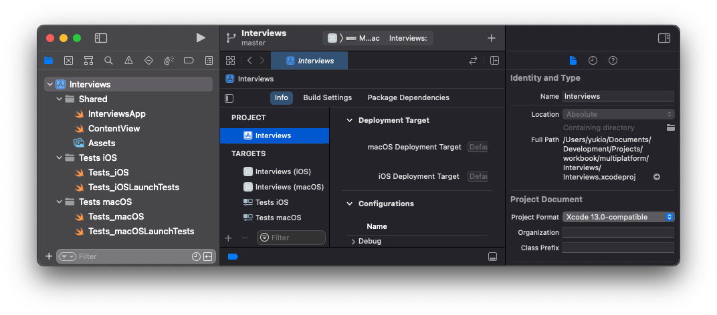Image resolution: width=717 pixels, height=315 pixels.
Task: Open the Find navigator magnifier icon
Action: (x=108, y=60)
